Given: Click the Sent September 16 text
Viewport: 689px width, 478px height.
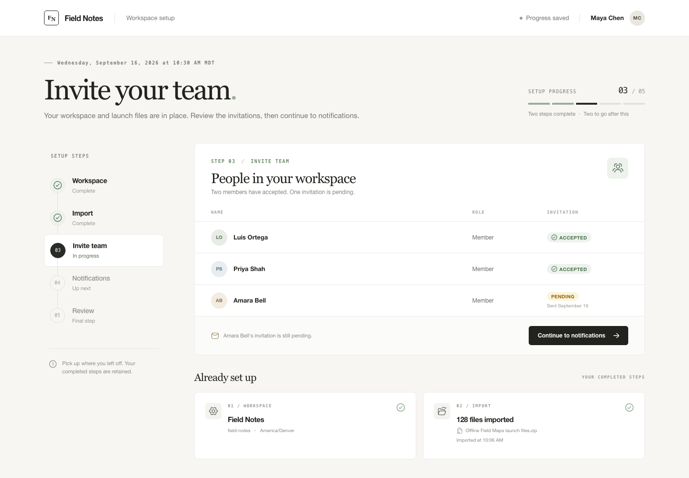Looking at the screenshot, I should tap(567, 306).
